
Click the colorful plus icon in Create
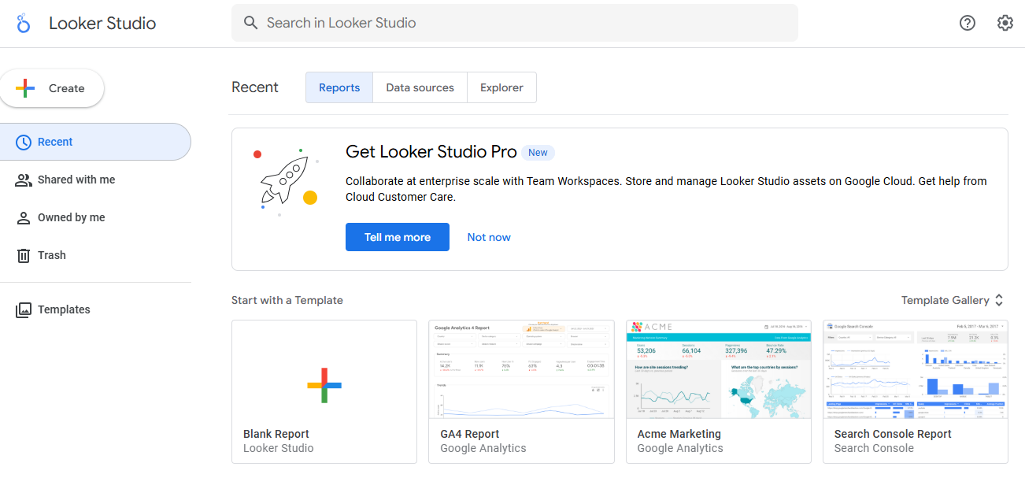point(25,88)
